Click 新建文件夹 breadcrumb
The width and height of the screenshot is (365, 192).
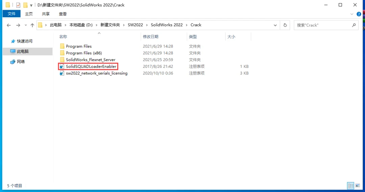pos(110,25)
